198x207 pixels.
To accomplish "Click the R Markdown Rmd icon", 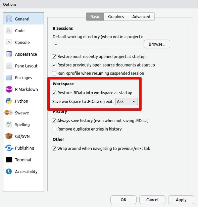I will 9,89.
